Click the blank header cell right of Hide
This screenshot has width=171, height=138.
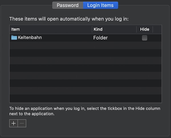point(157,29)
